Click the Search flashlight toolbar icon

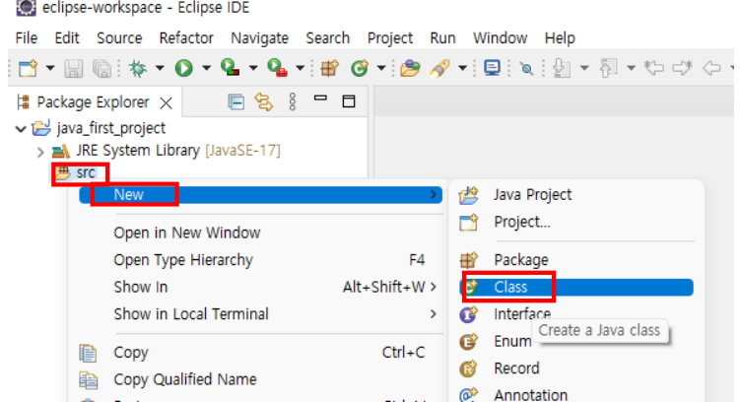pos(439,68)
